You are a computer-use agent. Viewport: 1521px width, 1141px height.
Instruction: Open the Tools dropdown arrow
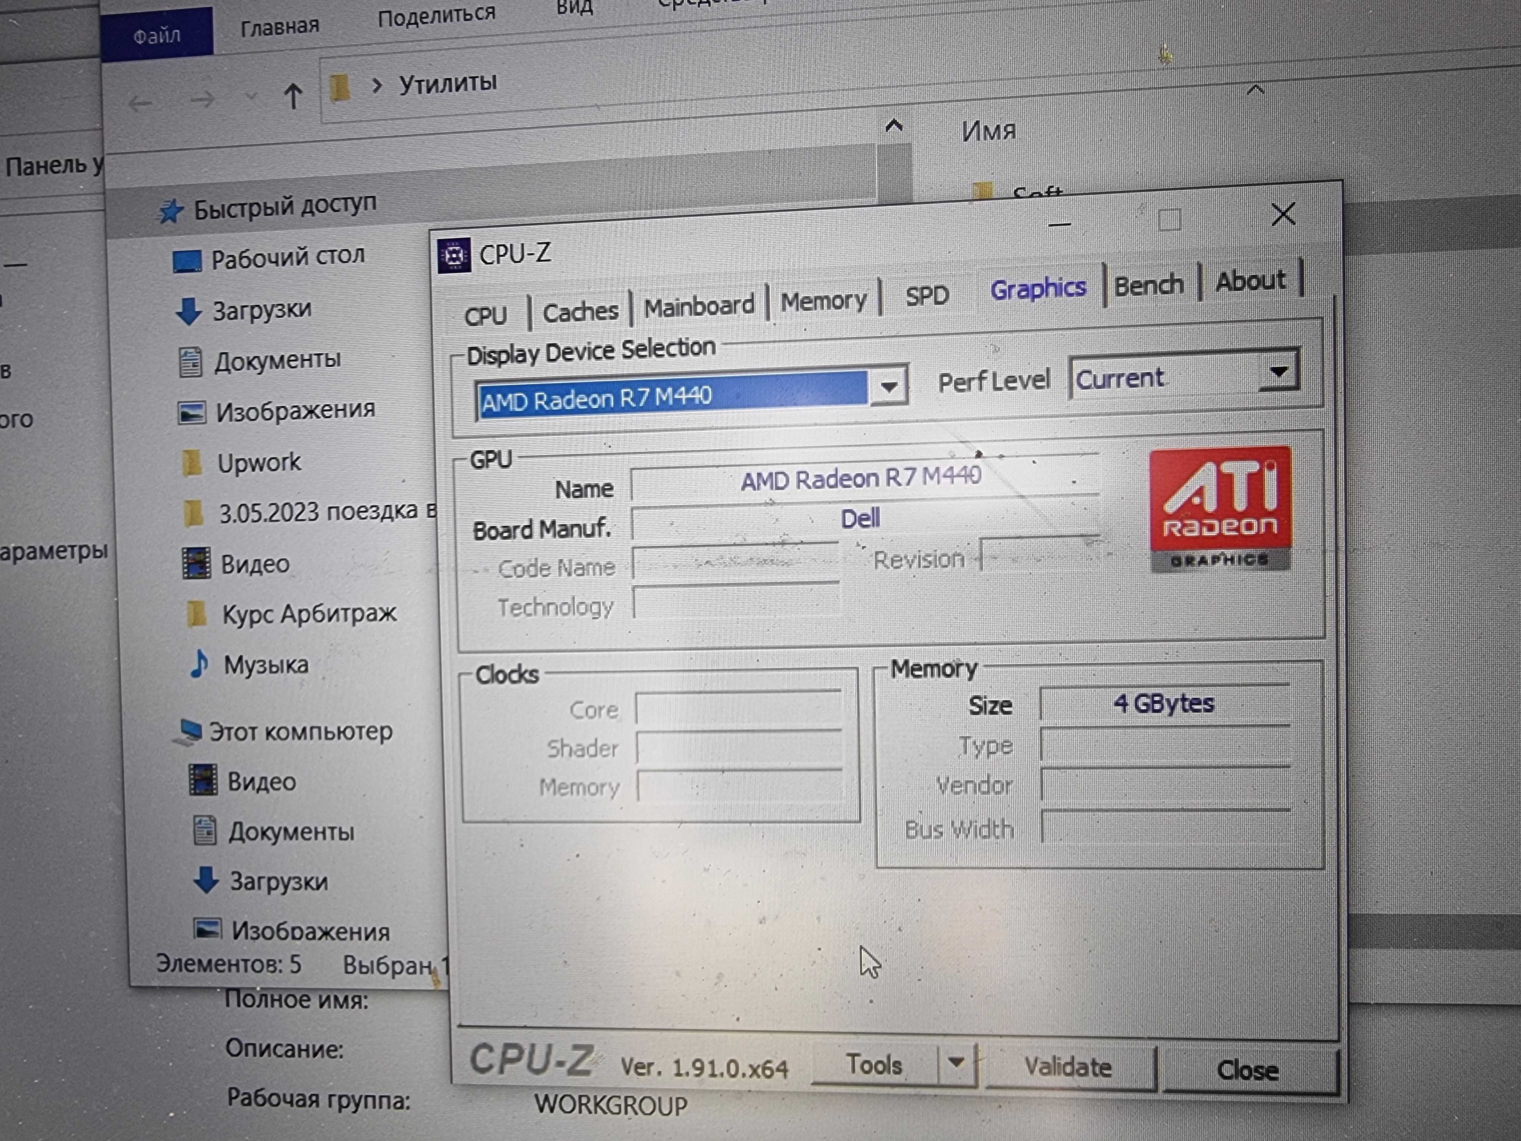point(956,1063)
